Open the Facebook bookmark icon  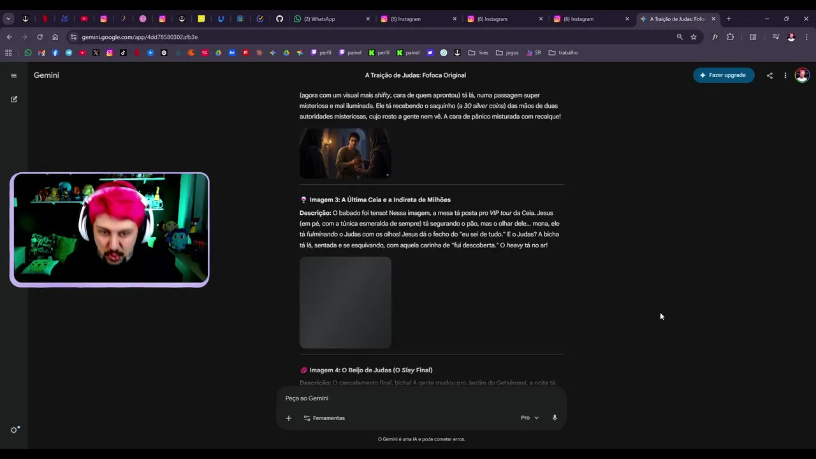point(55,53)
